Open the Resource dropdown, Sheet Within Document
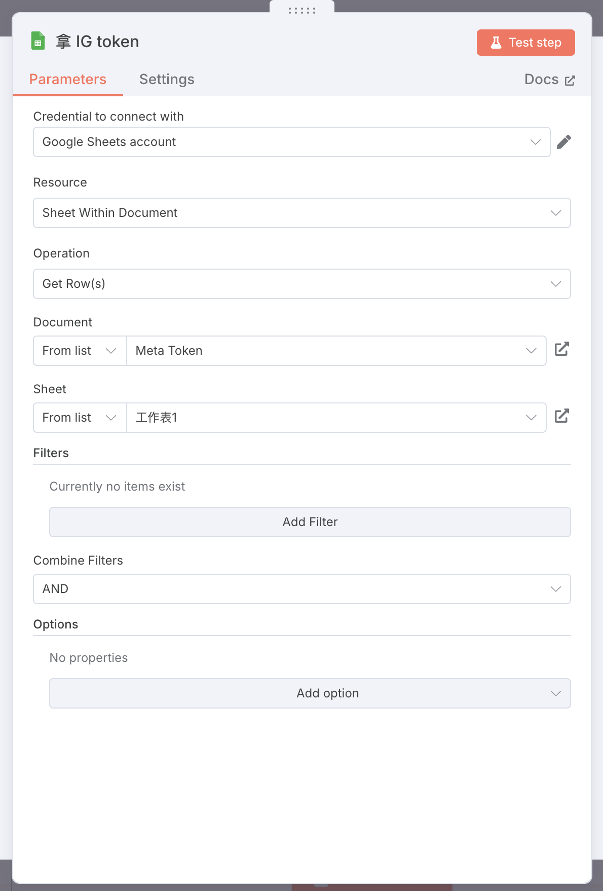The image size is (603, 891). click(x=302, y=213)
